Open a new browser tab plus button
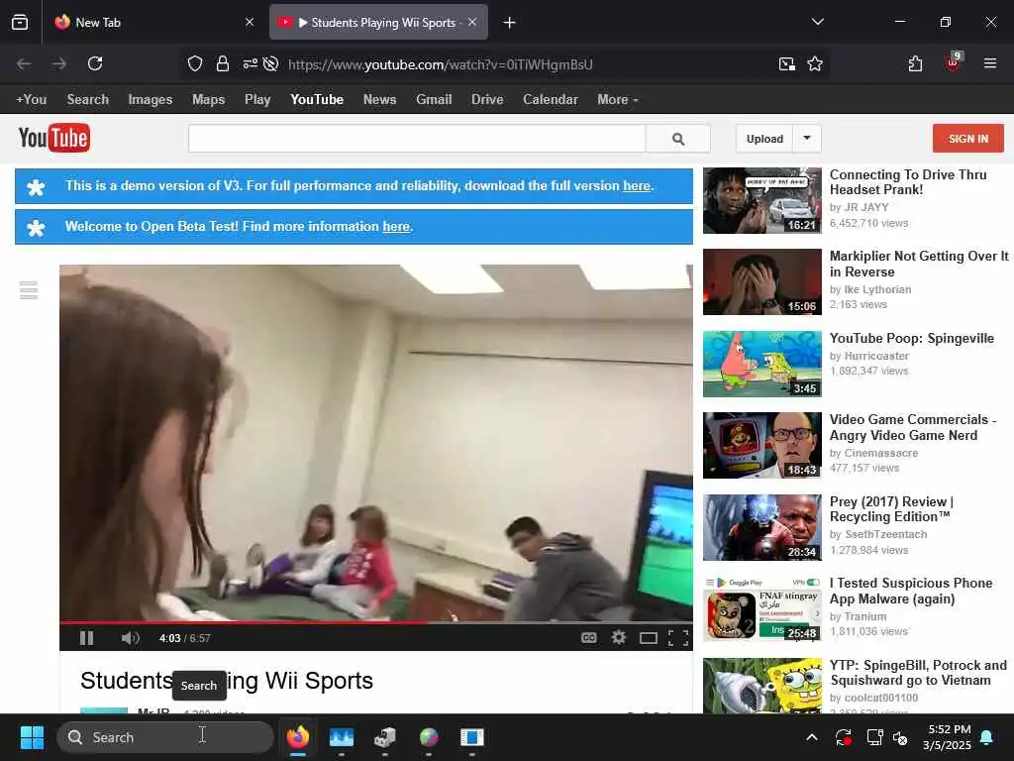The image size is (1014, 761). [510, 23]
